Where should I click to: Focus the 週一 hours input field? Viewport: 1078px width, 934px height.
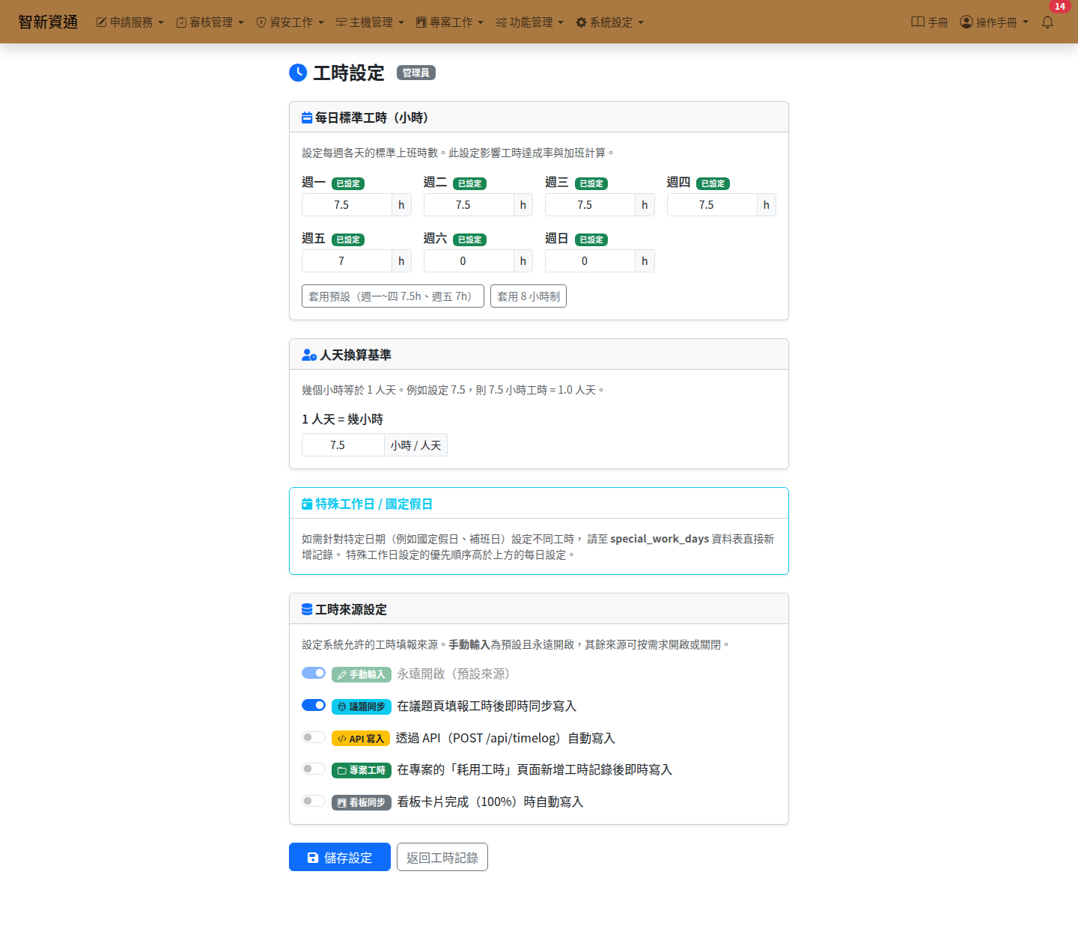347,205
